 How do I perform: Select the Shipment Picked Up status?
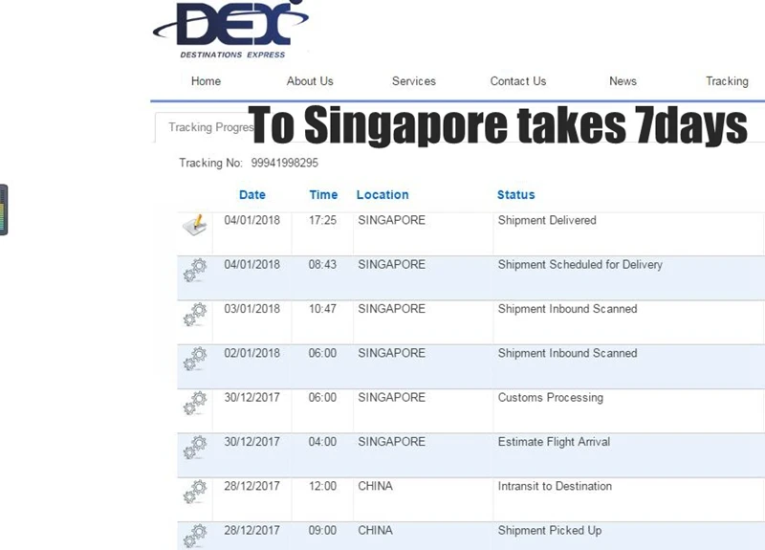coord(549,531)
